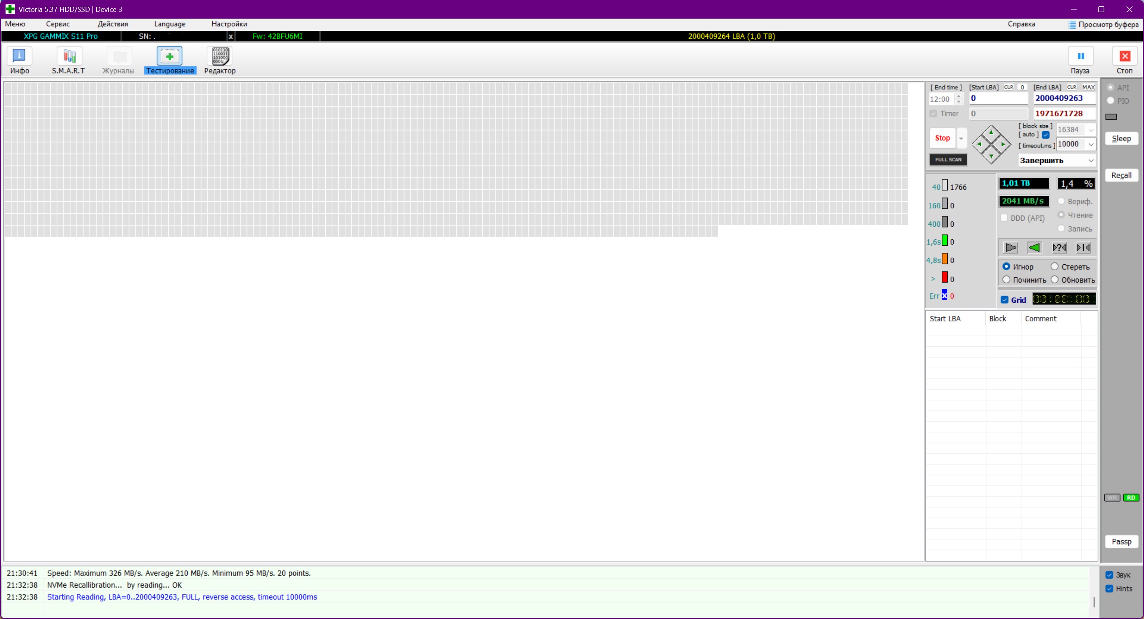Expand the Завершить action dropdown

[x=1091, y=160]
